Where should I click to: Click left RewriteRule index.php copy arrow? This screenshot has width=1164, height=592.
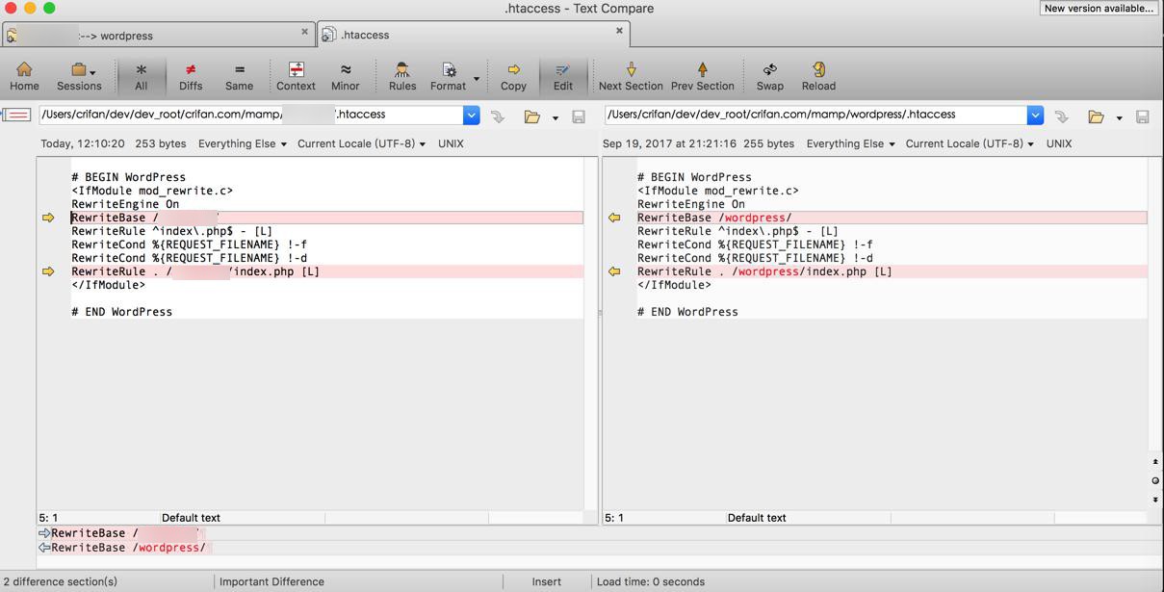pyautogui.click(x=48, y=271)
